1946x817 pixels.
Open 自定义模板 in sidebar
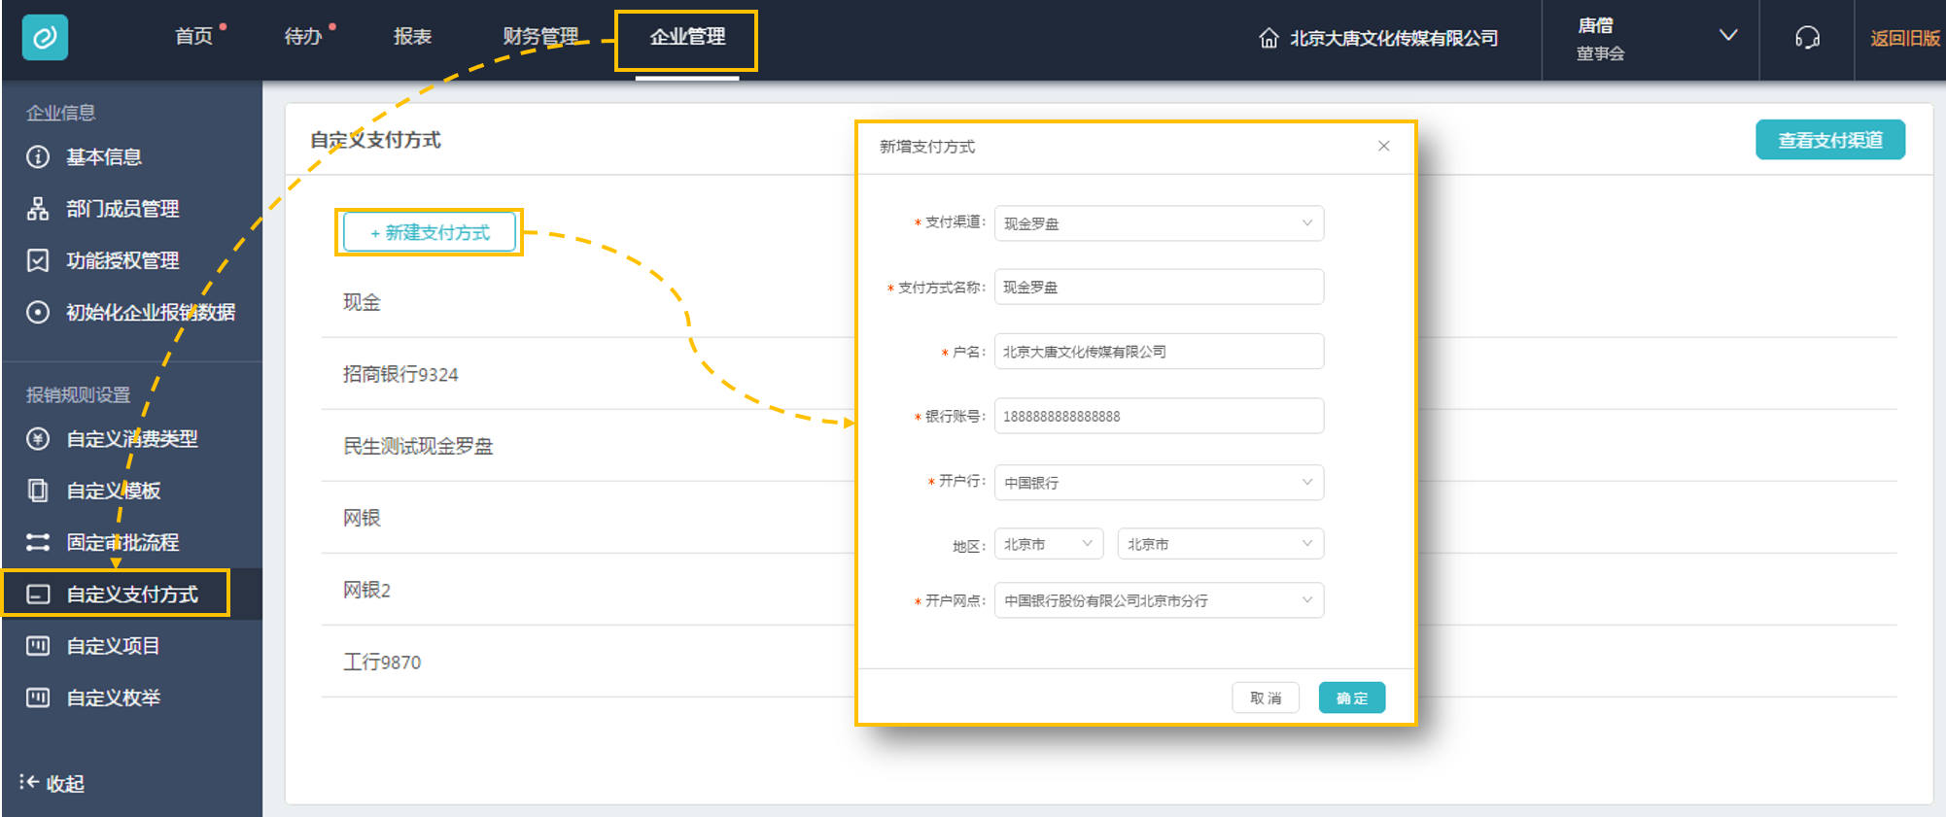(x=114, y=491)
